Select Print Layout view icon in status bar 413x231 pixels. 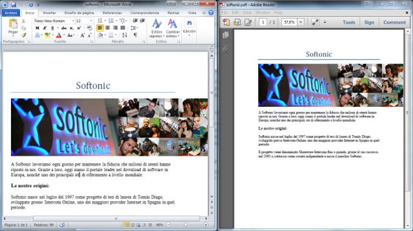tap(127, 225)
